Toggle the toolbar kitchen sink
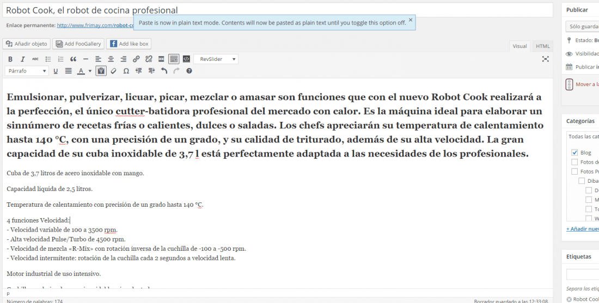 [174, 59]
